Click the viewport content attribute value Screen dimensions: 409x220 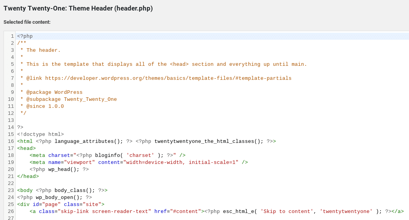pos(181,162)
